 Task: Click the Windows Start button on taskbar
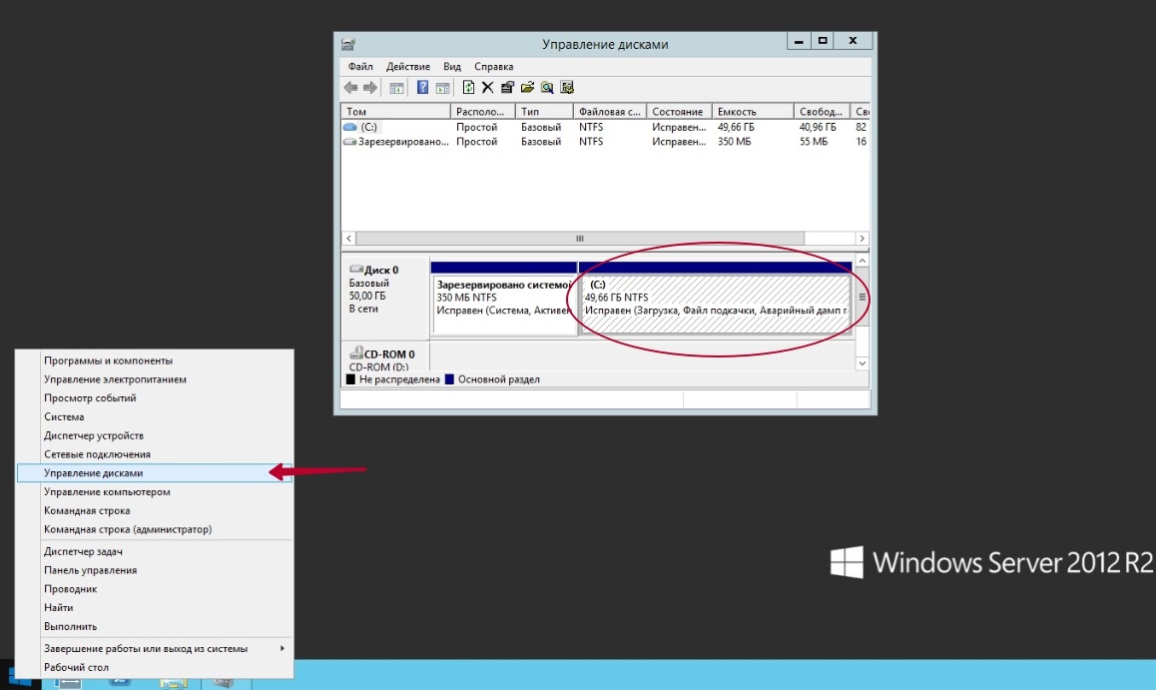click(x=20, y=676)
